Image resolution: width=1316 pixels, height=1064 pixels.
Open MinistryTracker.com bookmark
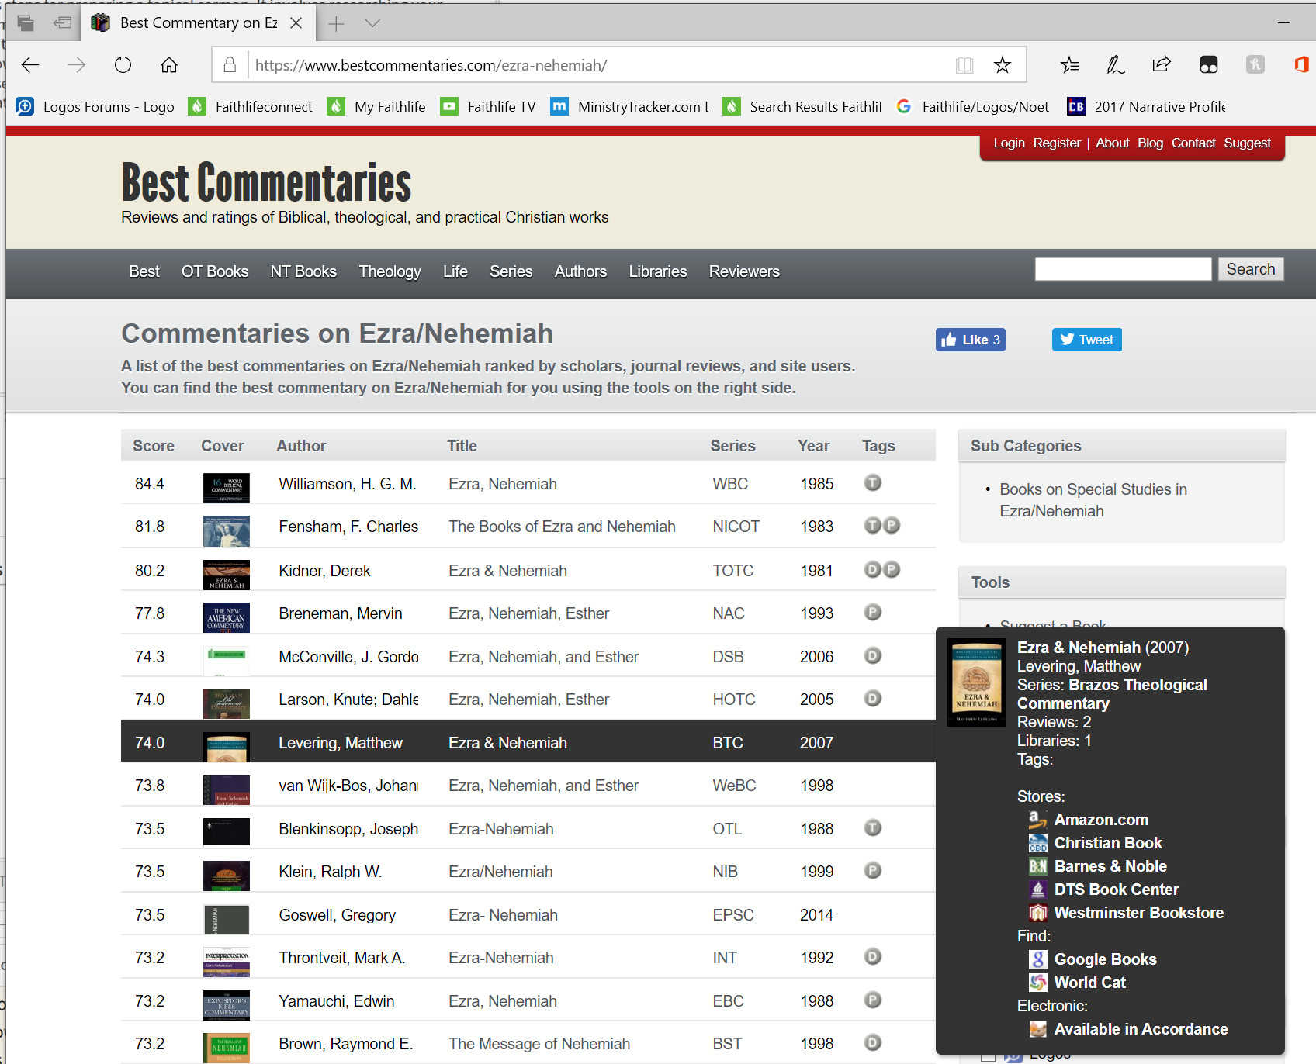point(629,107)
